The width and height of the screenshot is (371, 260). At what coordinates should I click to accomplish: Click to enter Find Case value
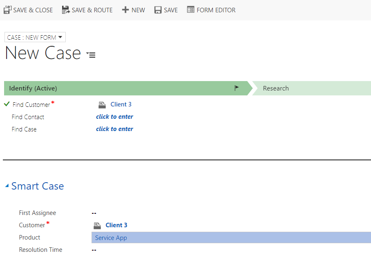[114, 129]
